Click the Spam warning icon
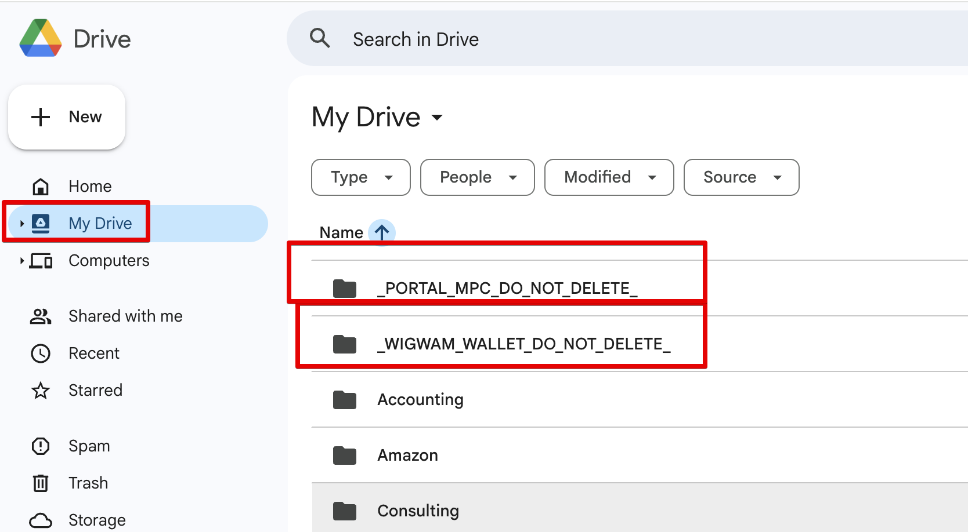Viewport: 968px width, 532px height. [x=41, y=446]
